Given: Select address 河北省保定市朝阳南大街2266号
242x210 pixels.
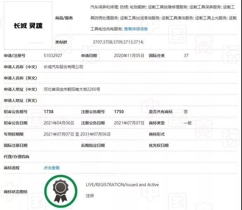Looking at the screenshot, I should click(72, 89).
